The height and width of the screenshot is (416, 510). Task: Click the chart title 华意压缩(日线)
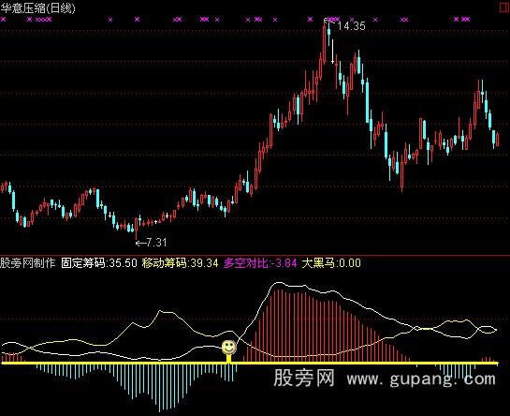tap(37, 8)
